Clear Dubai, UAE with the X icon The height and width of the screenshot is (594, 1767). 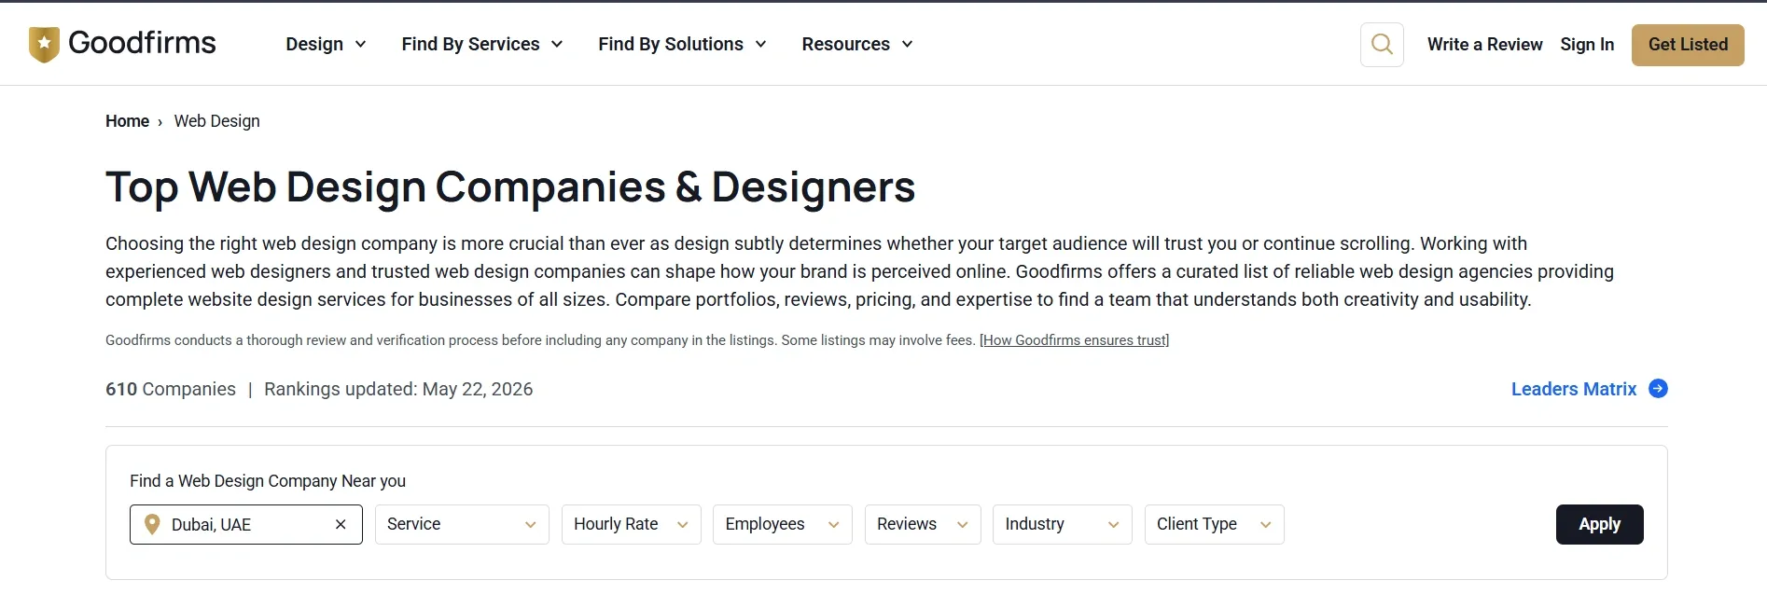[341, 524]
